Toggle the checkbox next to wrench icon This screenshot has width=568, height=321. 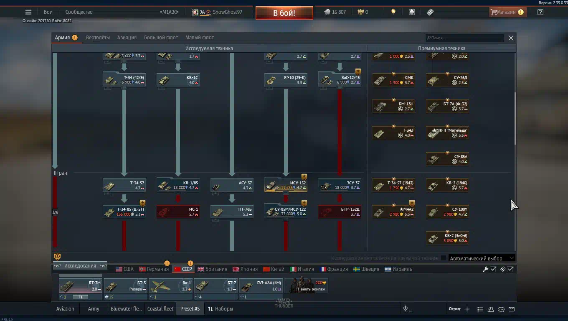pyautogui.click(x=493, y=269)
